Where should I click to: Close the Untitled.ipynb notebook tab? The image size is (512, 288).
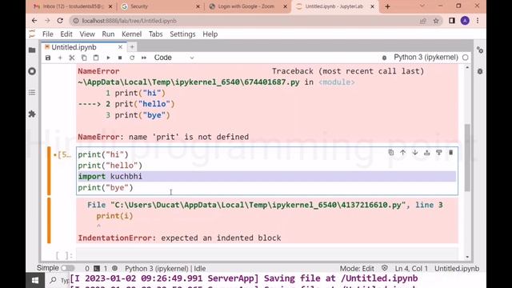click(120, 47)
